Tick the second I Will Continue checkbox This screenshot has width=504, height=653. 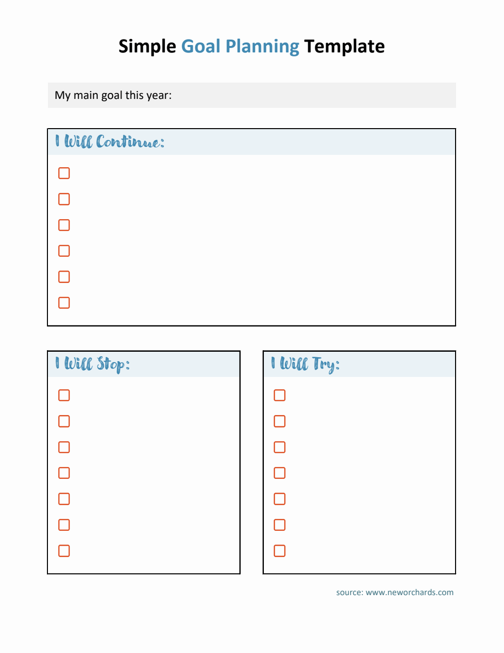point(64,199)
